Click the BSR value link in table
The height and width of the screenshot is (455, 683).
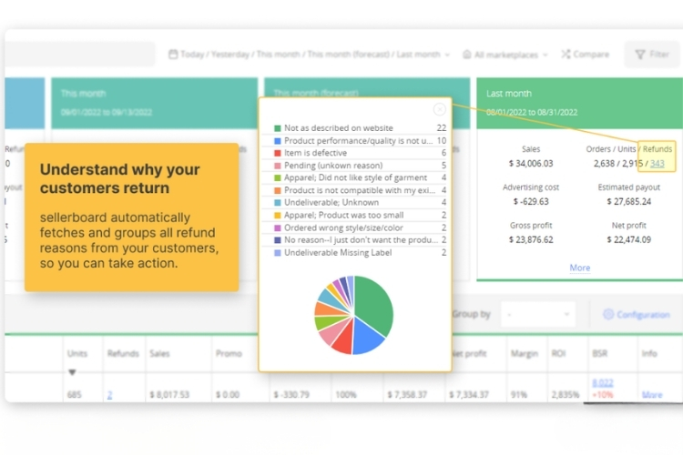point(602,384)
